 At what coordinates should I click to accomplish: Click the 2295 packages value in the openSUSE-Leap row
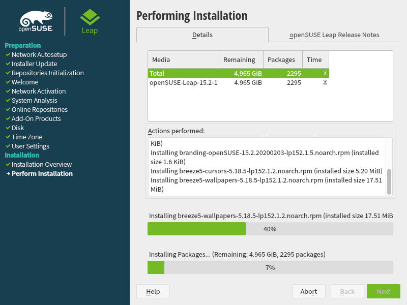(294, 82)
